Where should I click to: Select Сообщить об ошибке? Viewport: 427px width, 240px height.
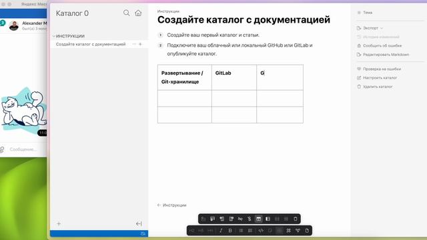[380, 46]
